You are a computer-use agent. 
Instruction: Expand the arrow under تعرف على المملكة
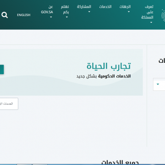click(151, 22)
